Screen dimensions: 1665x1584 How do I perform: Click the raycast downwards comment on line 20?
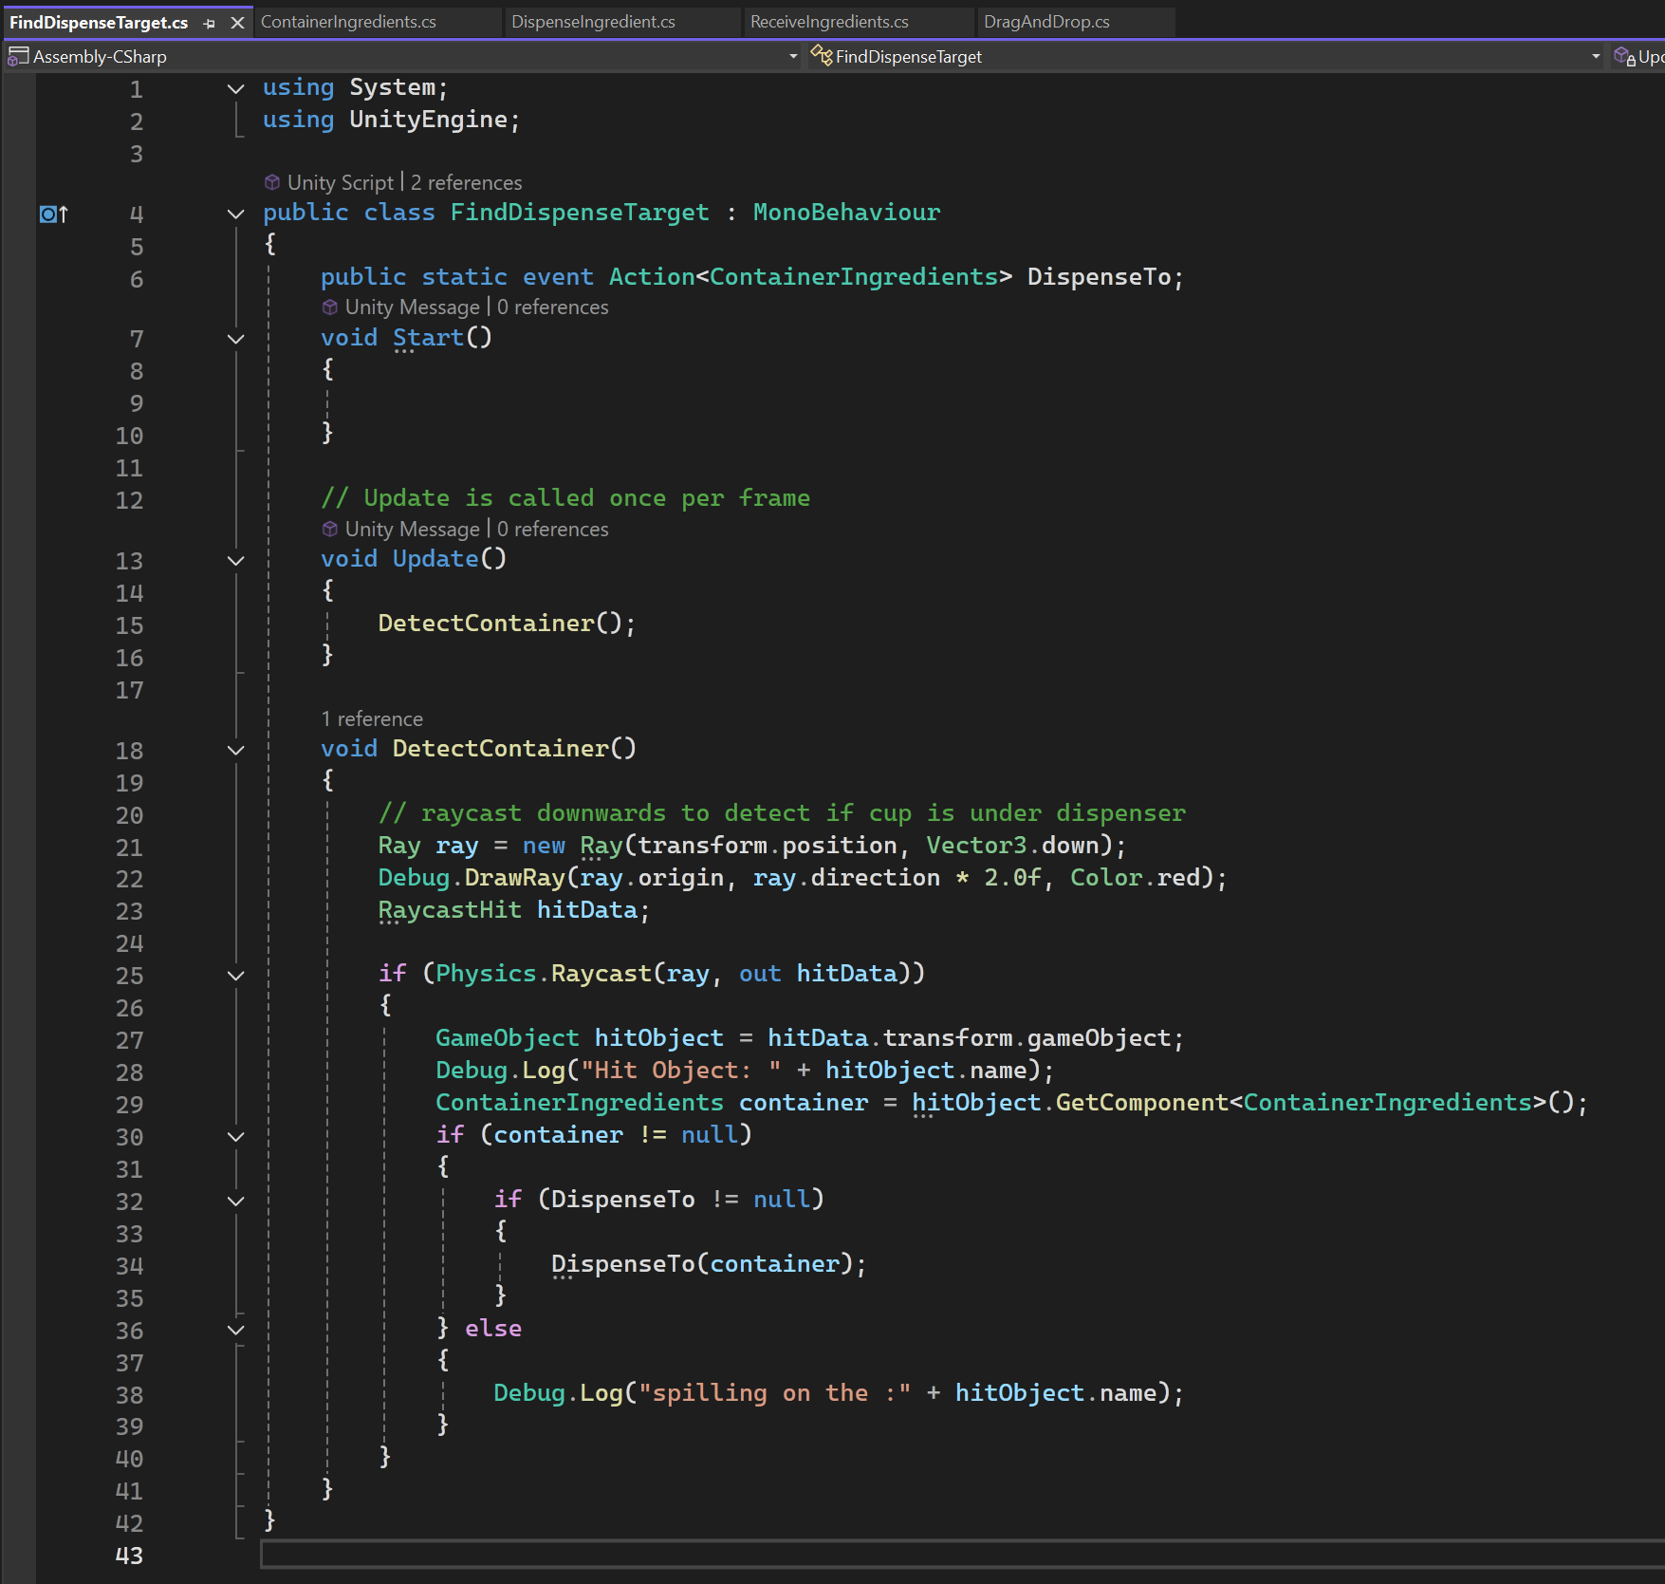[x=782, y=813]
